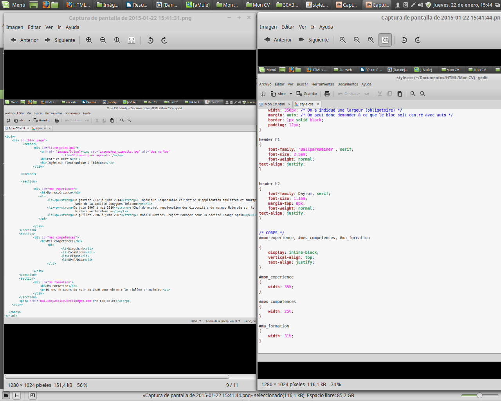This screenshot has width=501, height=401.
Task: Click zoom in icon in left image viewer
Action: click(x=89, y=40)
